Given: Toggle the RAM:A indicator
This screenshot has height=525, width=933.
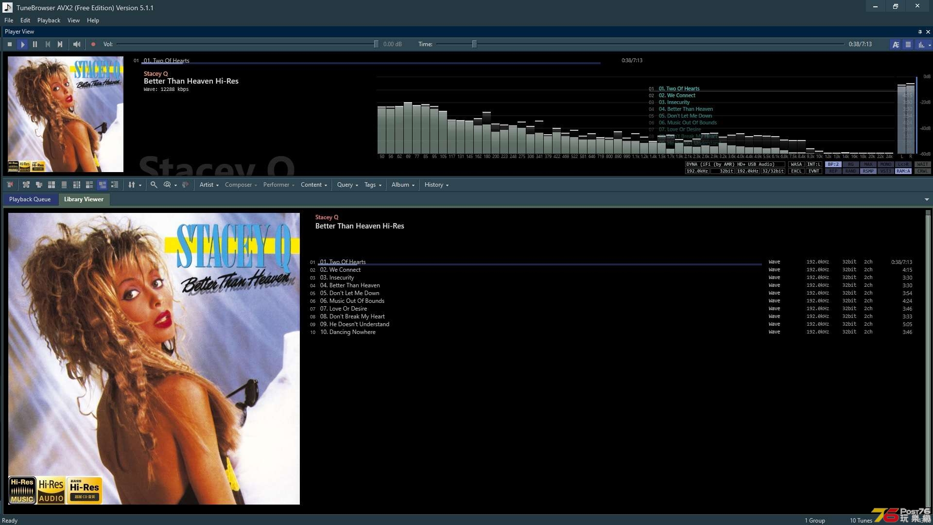Looking at the screenshot, I should [903, 171].
